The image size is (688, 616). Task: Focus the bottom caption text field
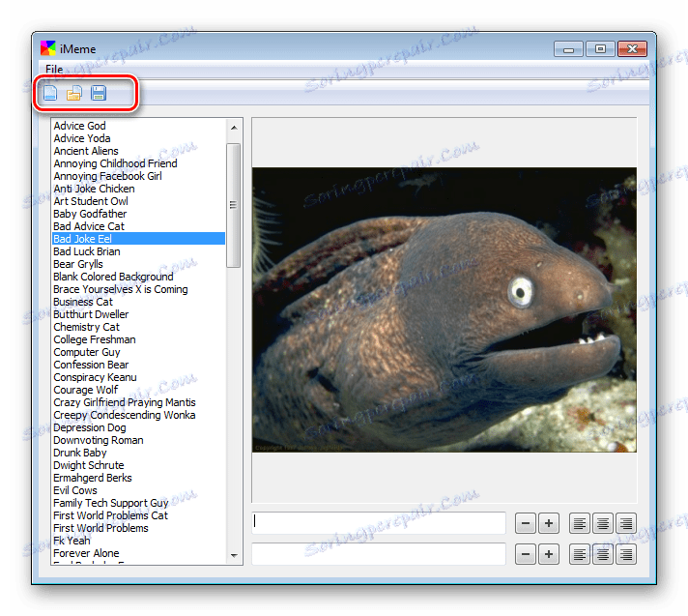[379, 554]
